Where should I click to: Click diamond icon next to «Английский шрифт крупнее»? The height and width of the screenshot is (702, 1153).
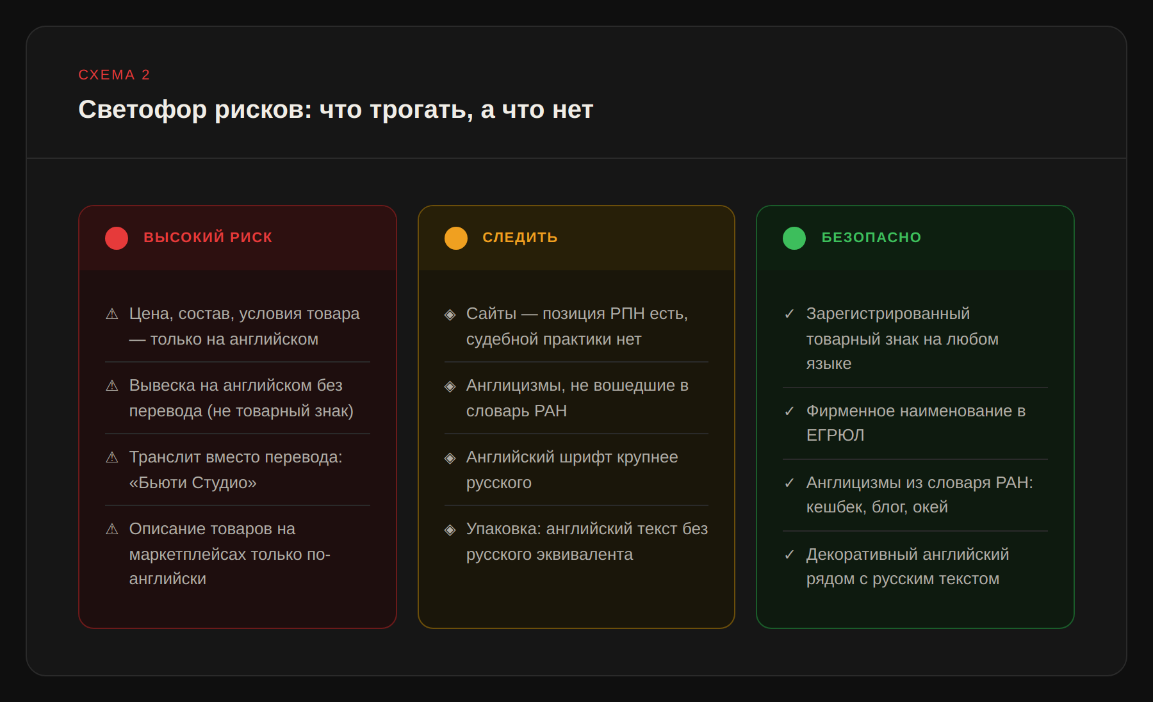click(450, 458)
